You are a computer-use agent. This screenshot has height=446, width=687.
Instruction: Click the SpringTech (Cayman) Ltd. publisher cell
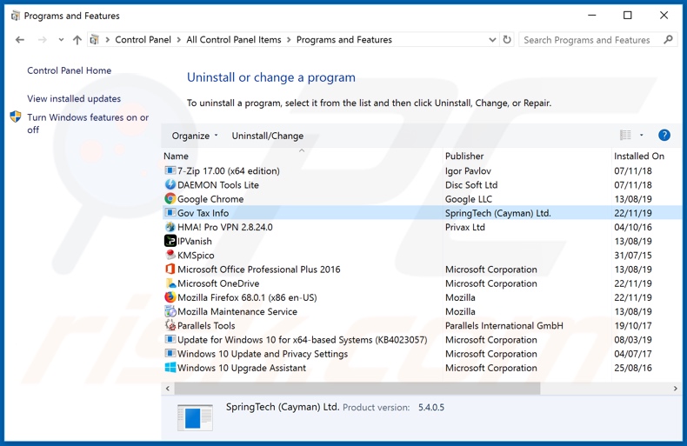[x=497, y=213]
